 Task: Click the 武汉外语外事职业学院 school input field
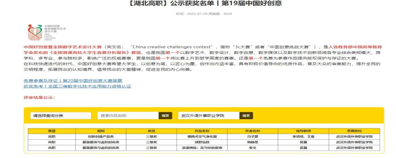pyautogui.click(x=209, y=116)
